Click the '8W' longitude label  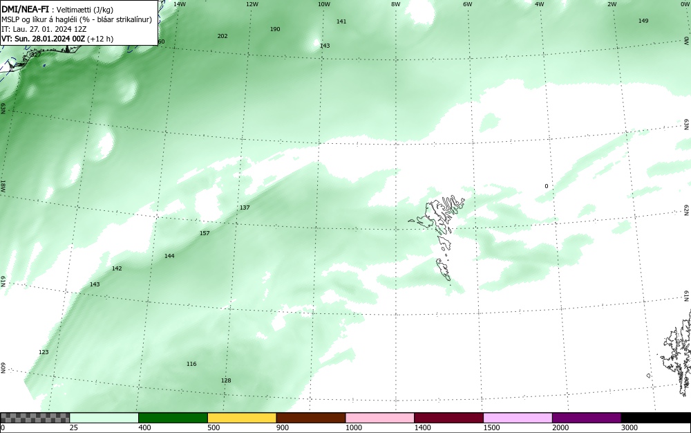396,4
